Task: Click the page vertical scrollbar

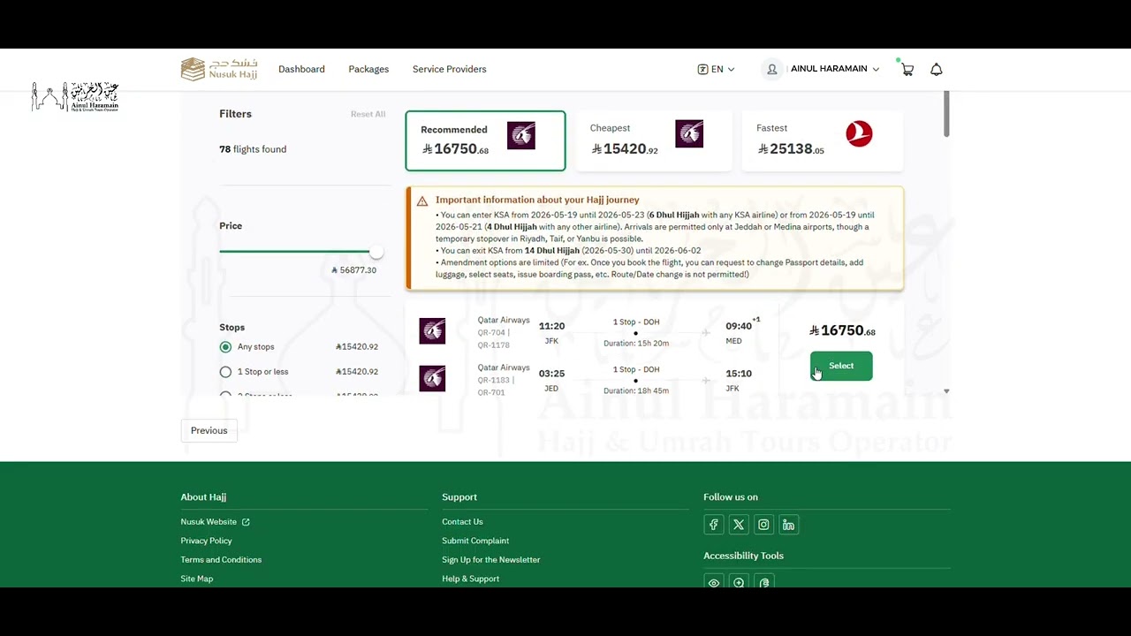Action: click(945, 113)
